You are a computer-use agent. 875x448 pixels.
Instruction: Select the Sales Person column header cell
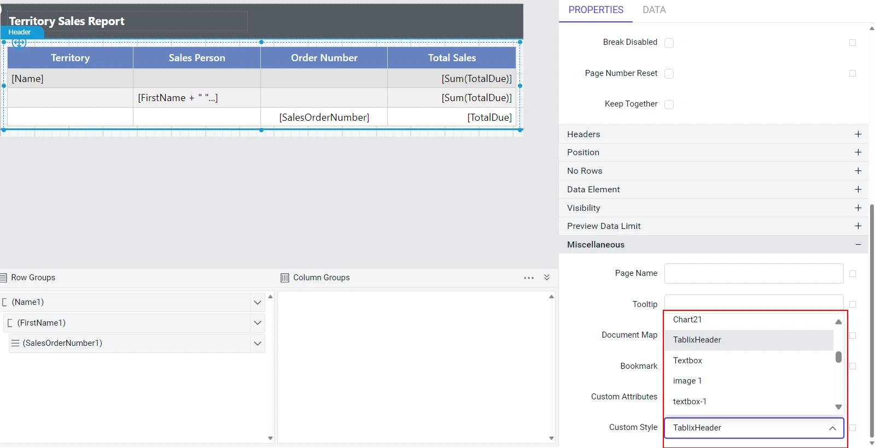[x=197, y=58]
